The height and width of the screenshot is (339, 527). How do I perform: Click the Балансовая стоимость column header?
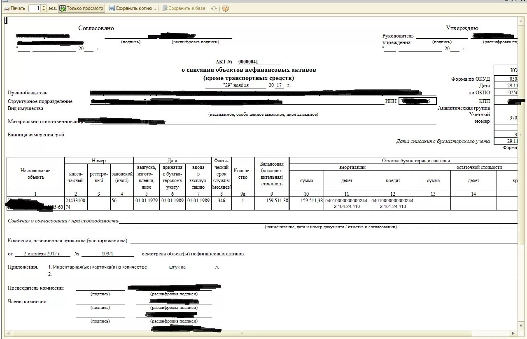pos(272,174)
